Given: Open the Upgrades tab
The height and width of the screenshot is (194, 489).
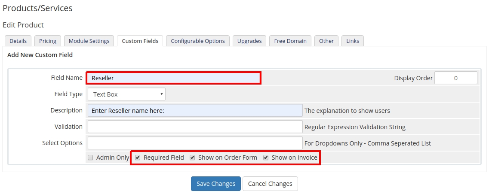Looking at the screenshot, I should (x=249, y=41).
